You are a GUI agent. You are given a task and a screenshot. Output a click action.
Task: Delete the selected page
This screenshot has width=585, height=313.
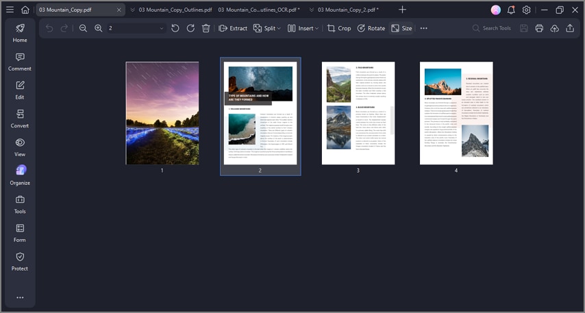point(206,28)
